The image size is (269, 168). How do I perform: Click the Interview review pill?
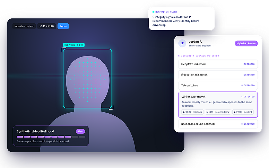pos(24,26)
